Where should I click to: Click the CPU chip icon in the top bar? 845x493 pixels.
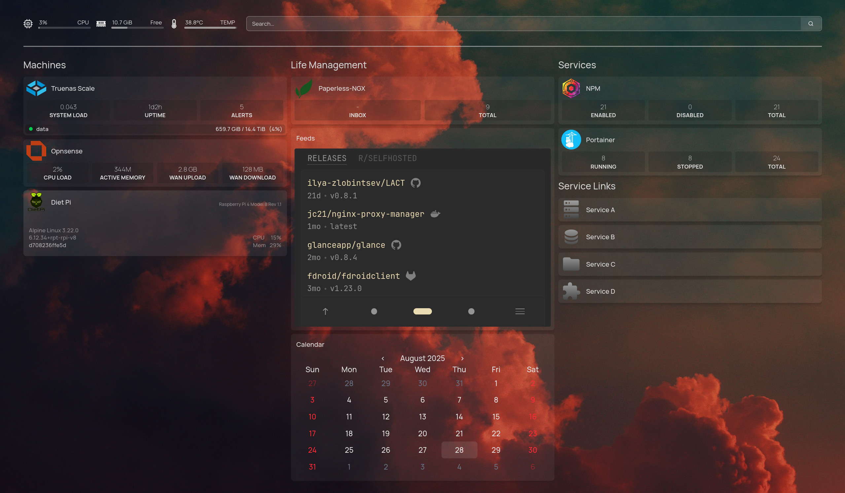(x=28, y=24)
